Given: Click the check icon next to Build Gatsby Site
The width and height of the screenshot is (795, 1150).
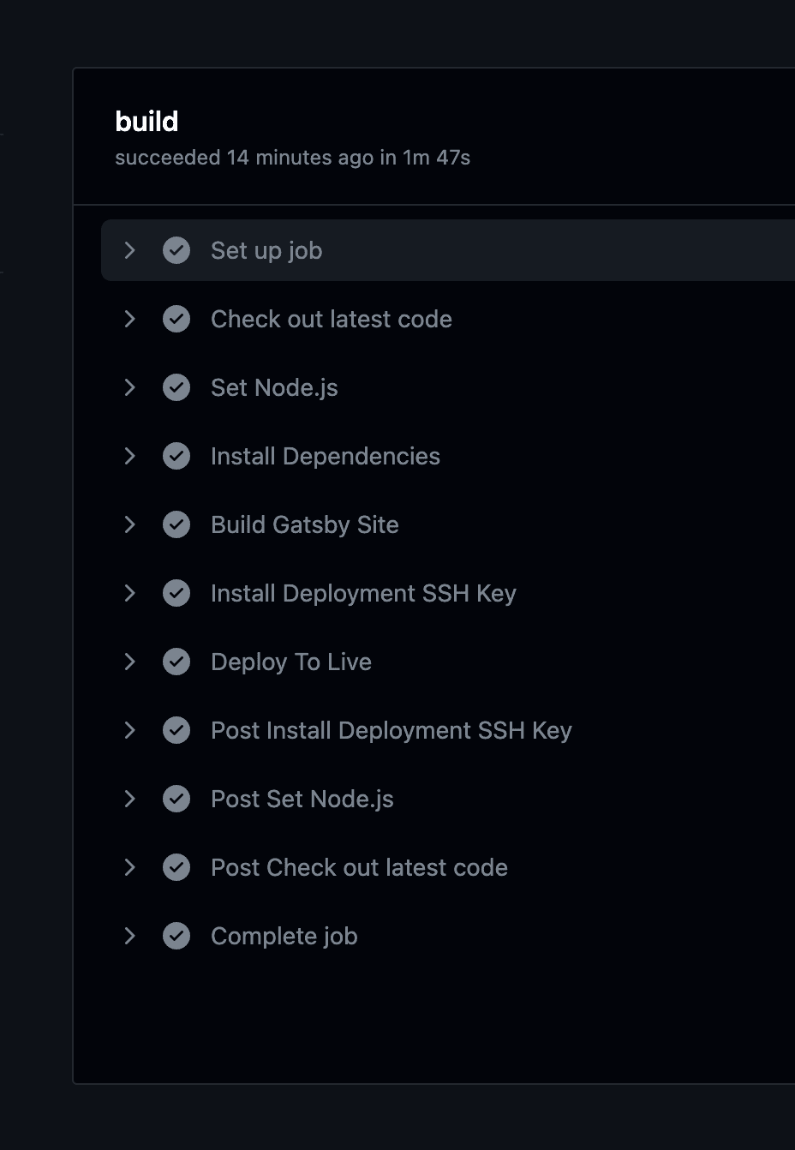Looking at the screenshot, I should pyautogui.click(x=176, y=524).
